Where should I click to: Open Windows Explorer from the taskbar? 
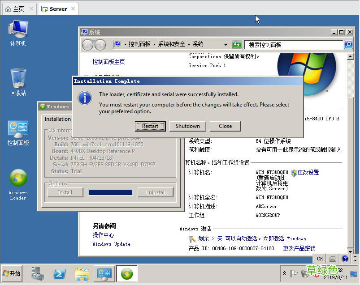coord(82,274)
